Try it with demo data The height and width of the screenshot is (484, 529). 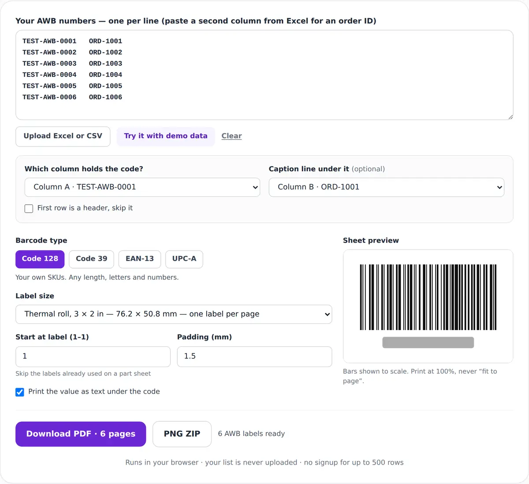pos(166,136)
